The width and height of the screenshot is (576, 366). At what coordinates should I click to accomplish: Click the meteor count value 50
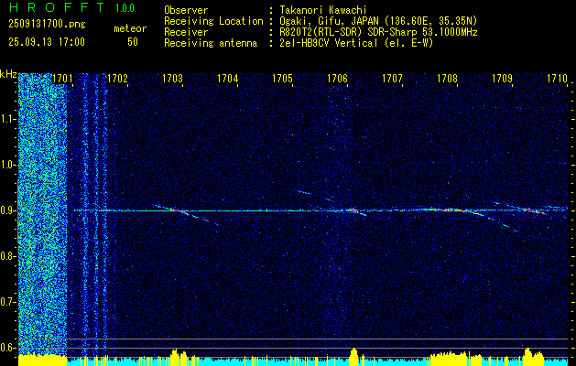(x=133, y=42)
